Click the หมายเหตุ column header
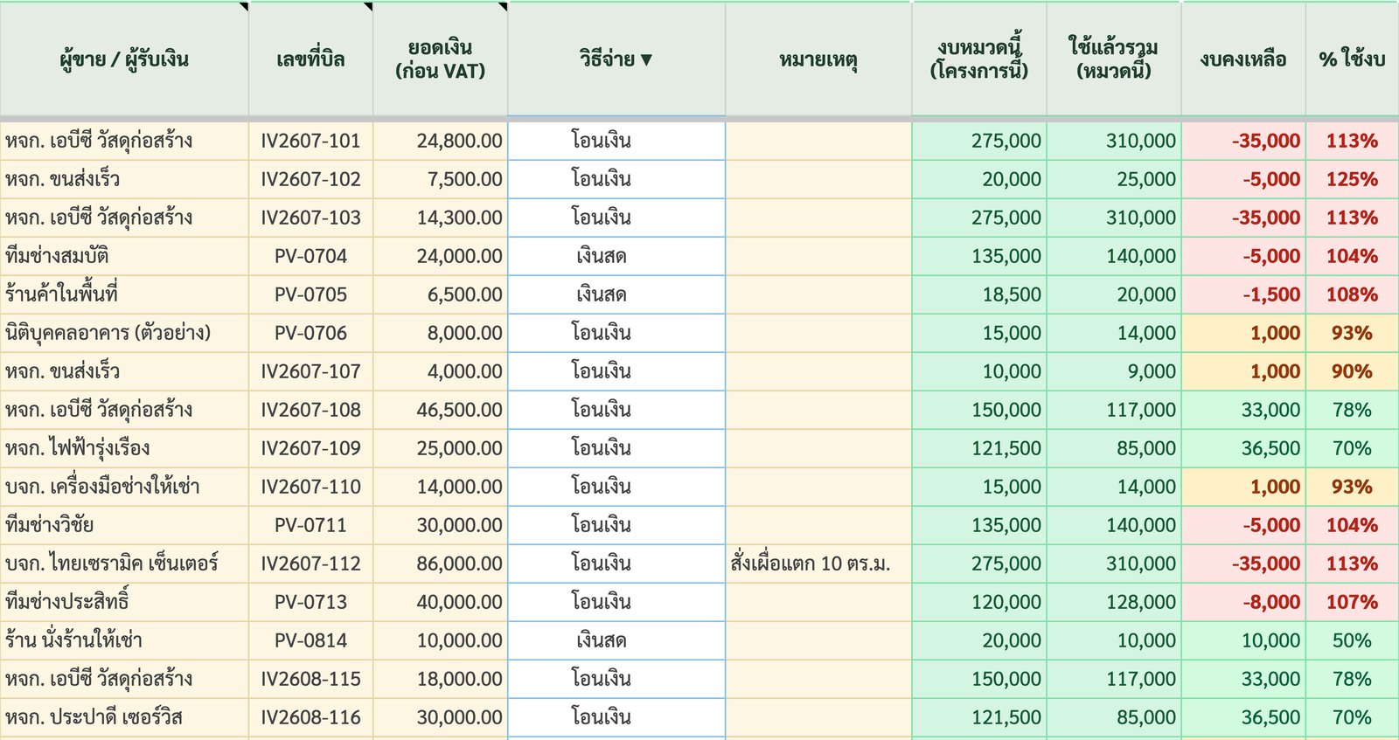The image size is (1399, 740). pos(818,59)
